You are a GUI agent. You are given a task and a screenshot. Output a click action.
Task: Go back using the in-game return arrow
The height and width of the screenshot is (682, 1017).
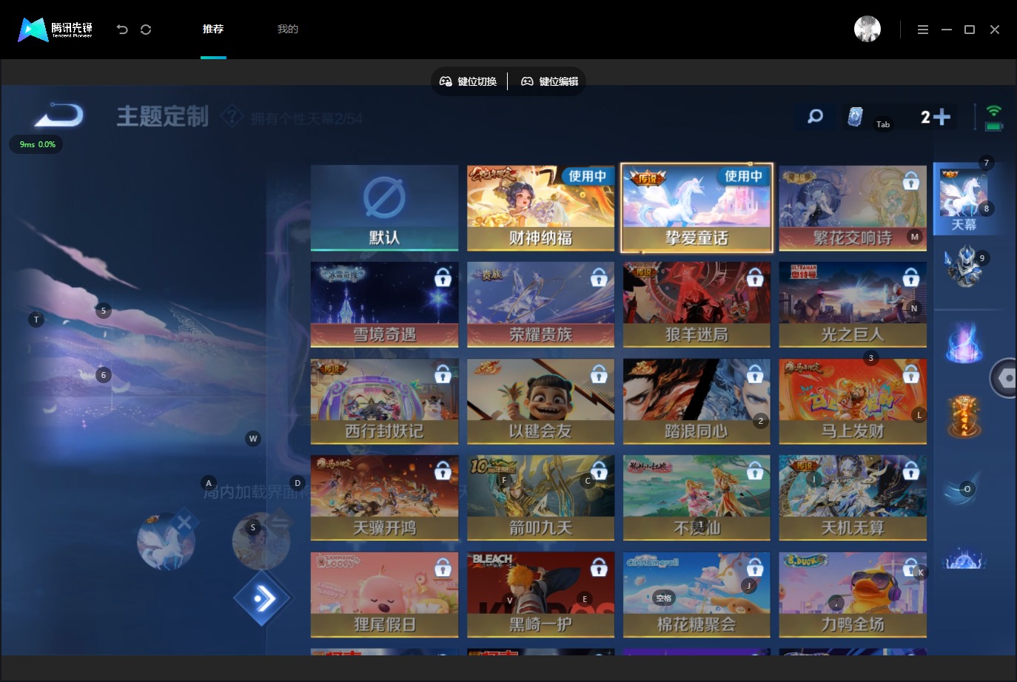59,115
